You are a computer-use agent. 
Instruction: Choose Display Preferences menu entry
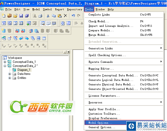coord(124,118)
